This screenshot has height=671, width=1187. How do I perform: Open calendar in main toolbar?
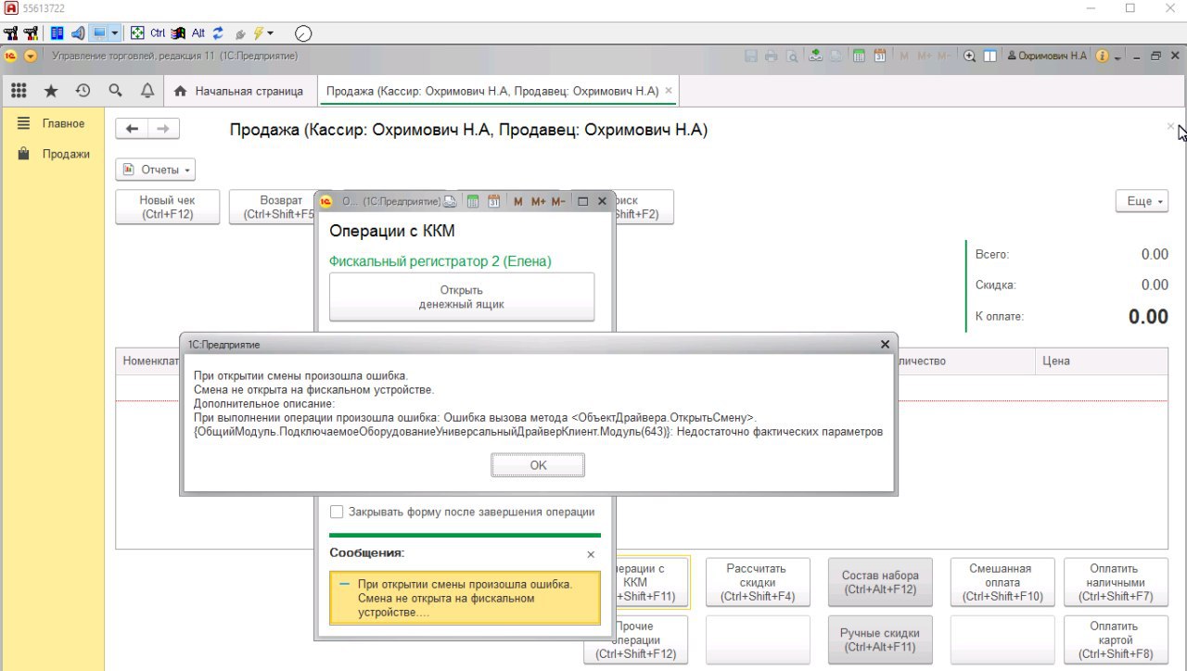tap(879, 56)
